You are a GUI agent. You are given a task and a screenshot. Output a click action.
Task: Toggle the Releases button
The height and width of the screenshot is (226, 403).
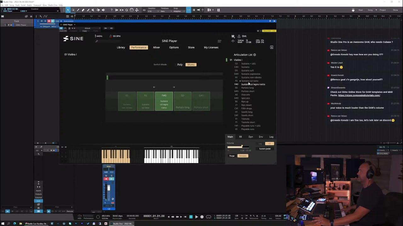click(243, 156)
